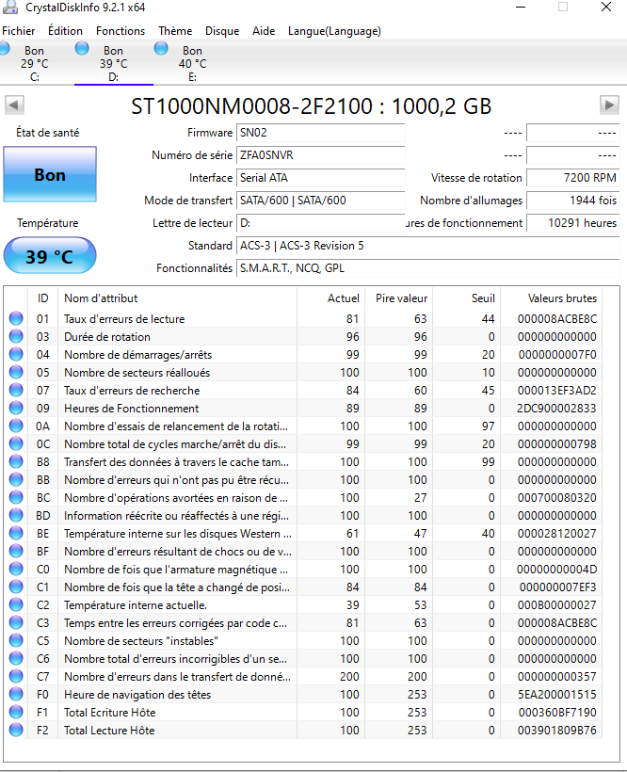The height and width of the screenshot is (772, 627).
Task: Click status orb for attribute 09
Action: pos(16,408)
